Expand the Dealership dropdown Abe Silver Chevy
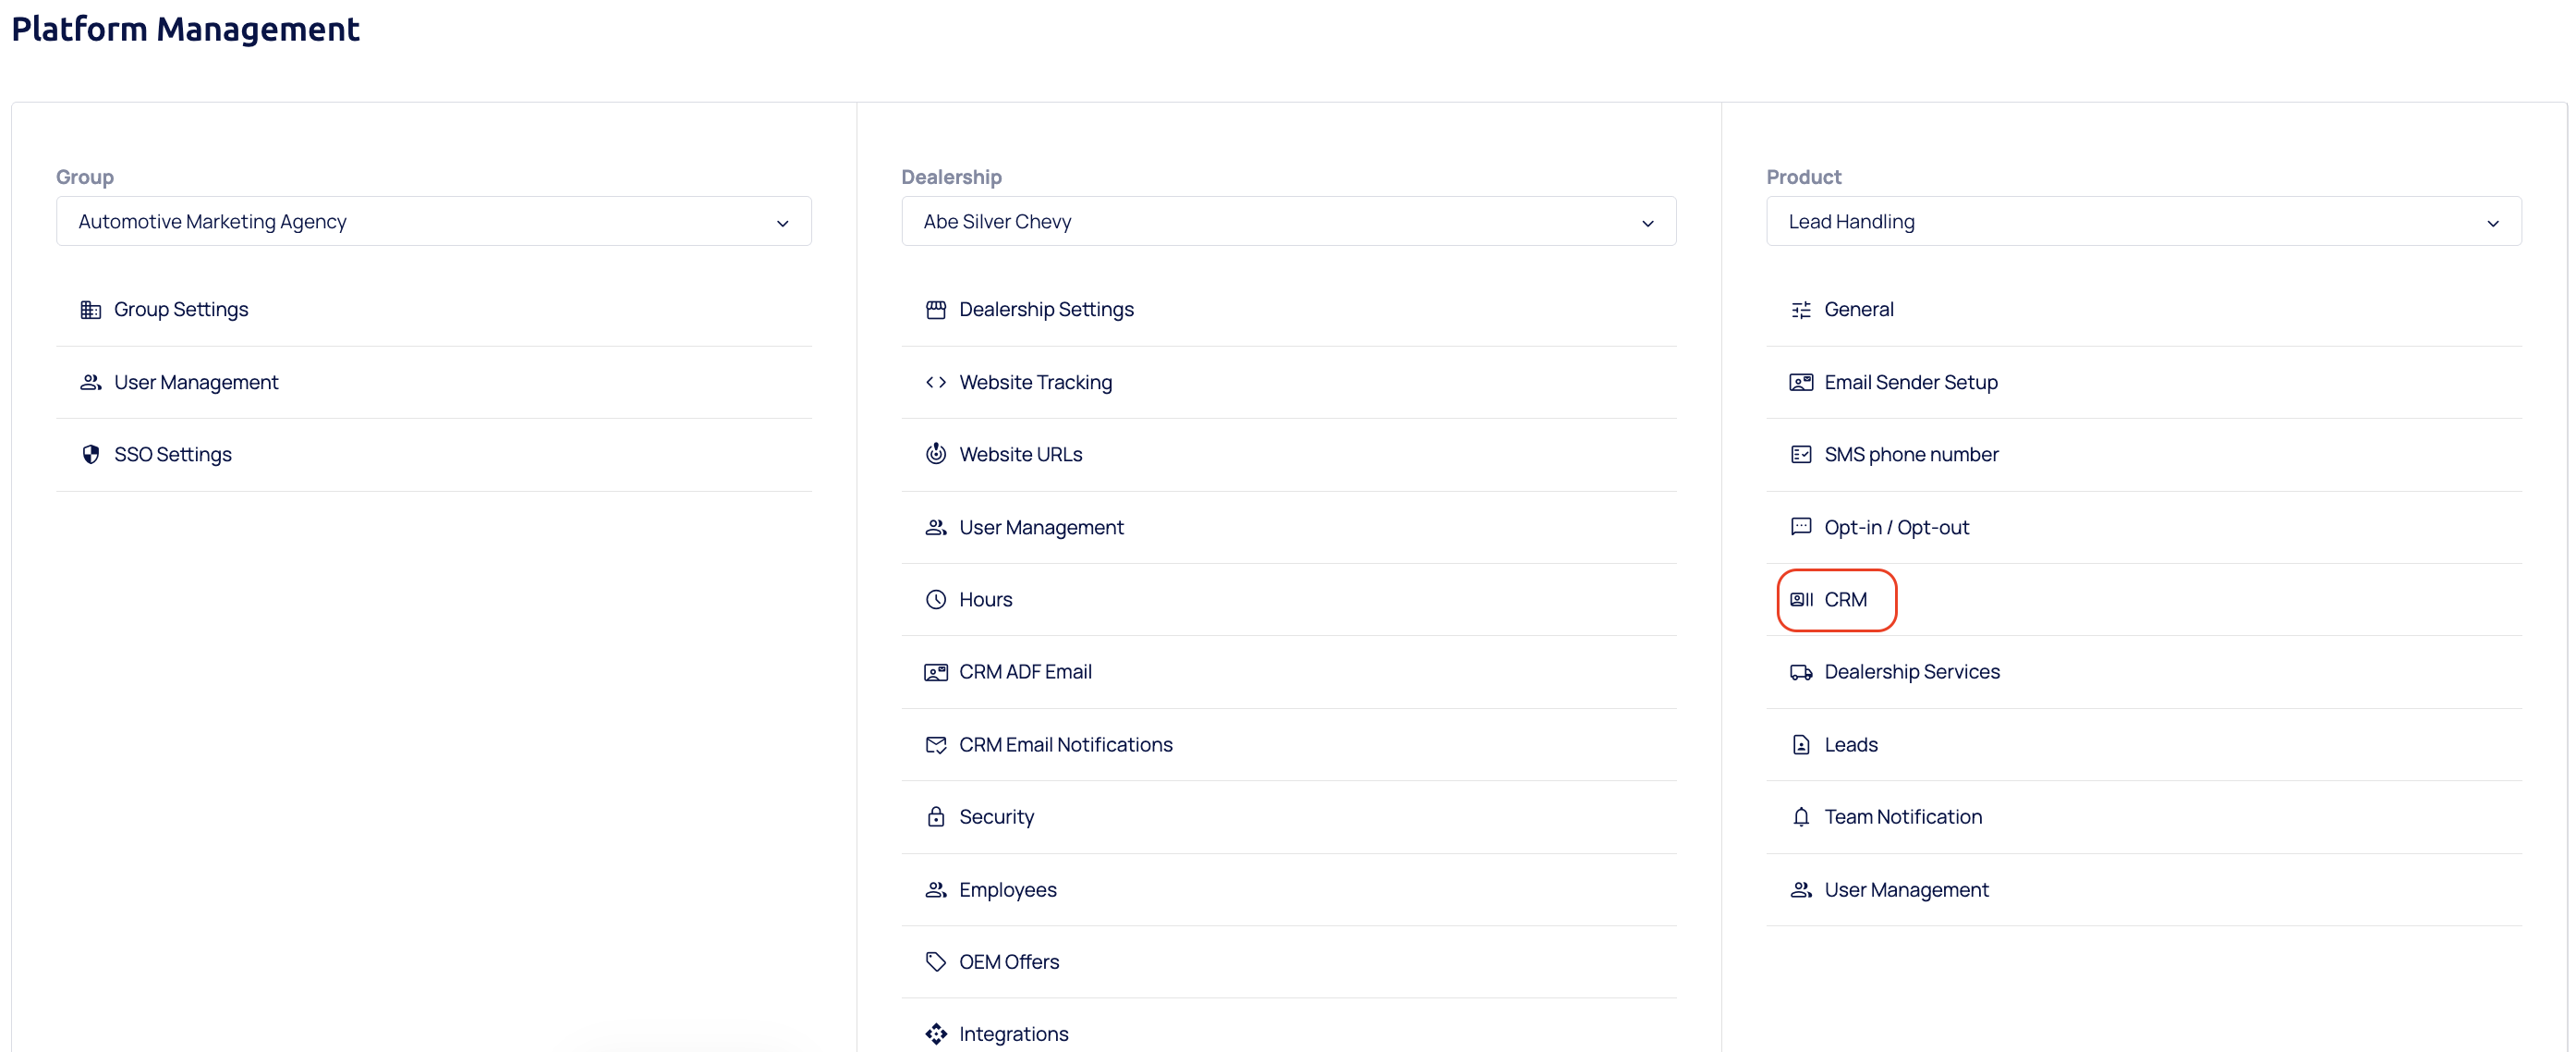The image size is (2576, 1052). [x=1288, y=221]
